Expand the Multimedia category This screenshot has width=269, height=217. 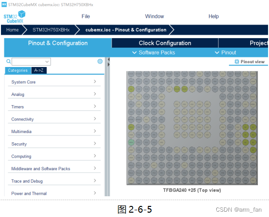(x=54, y=131)
